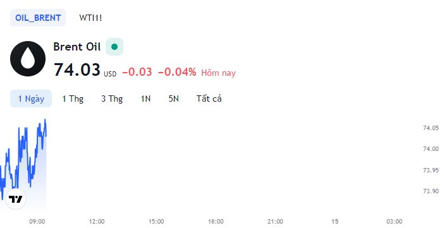Click the 74.00 price axis label

pyautogui.click(x=431, y=149)
